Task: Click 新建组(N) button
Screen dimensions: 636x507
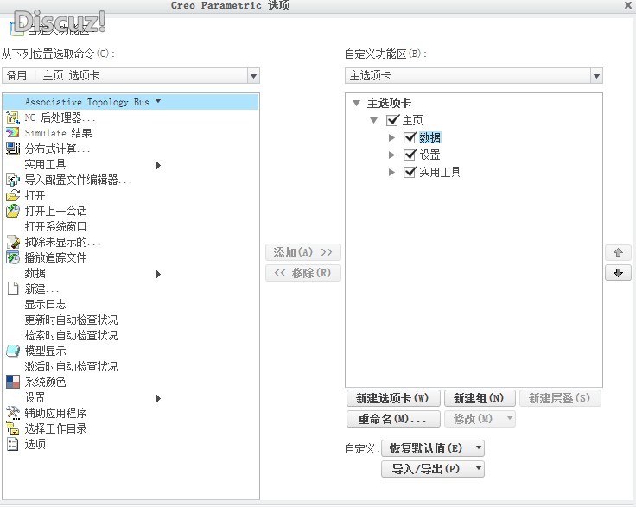Action: pos(480,398)
